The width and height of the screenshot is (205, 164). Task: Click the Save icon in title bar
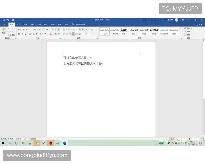coord(4,20)
